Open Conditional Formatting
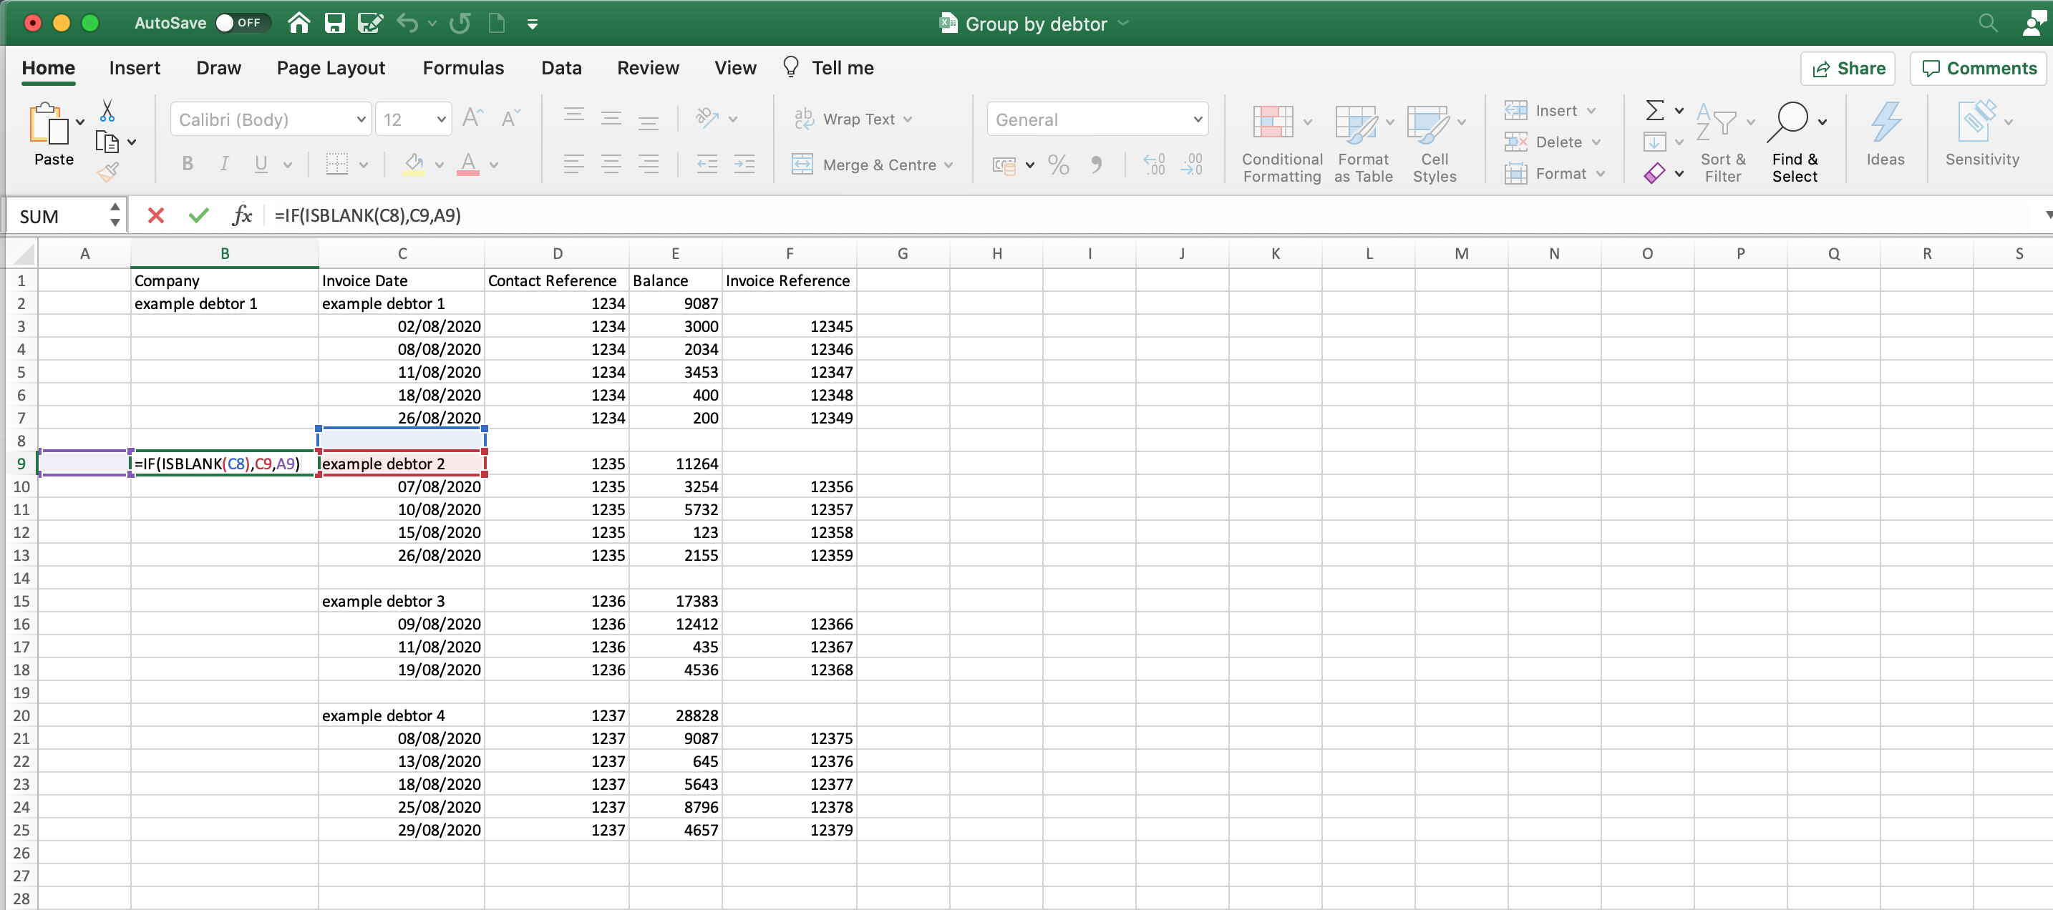 [1281, 143]
